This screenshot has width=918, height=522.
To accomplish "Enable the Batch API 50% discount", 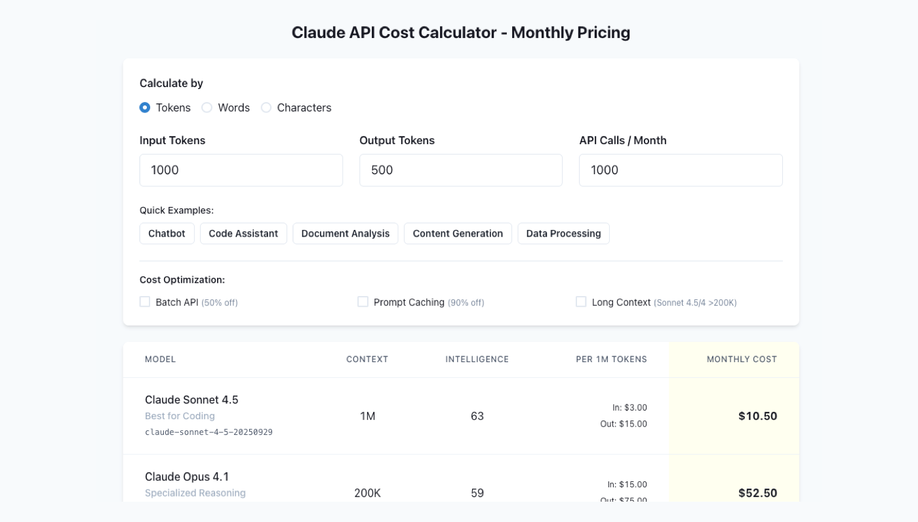I will [145, 302].
